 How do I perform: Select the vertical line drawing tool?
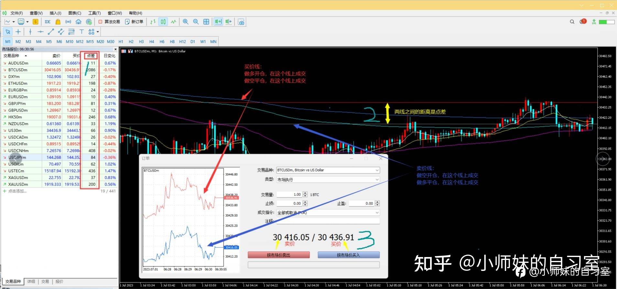pyautogui.click(x=30, y=32)
